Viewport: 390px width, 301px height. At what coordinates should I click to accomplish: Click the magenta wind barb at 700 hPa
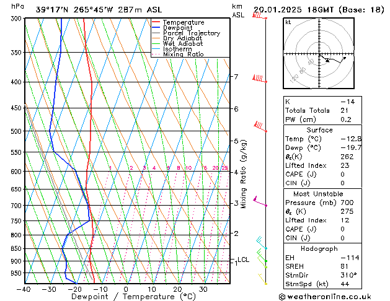260,201
